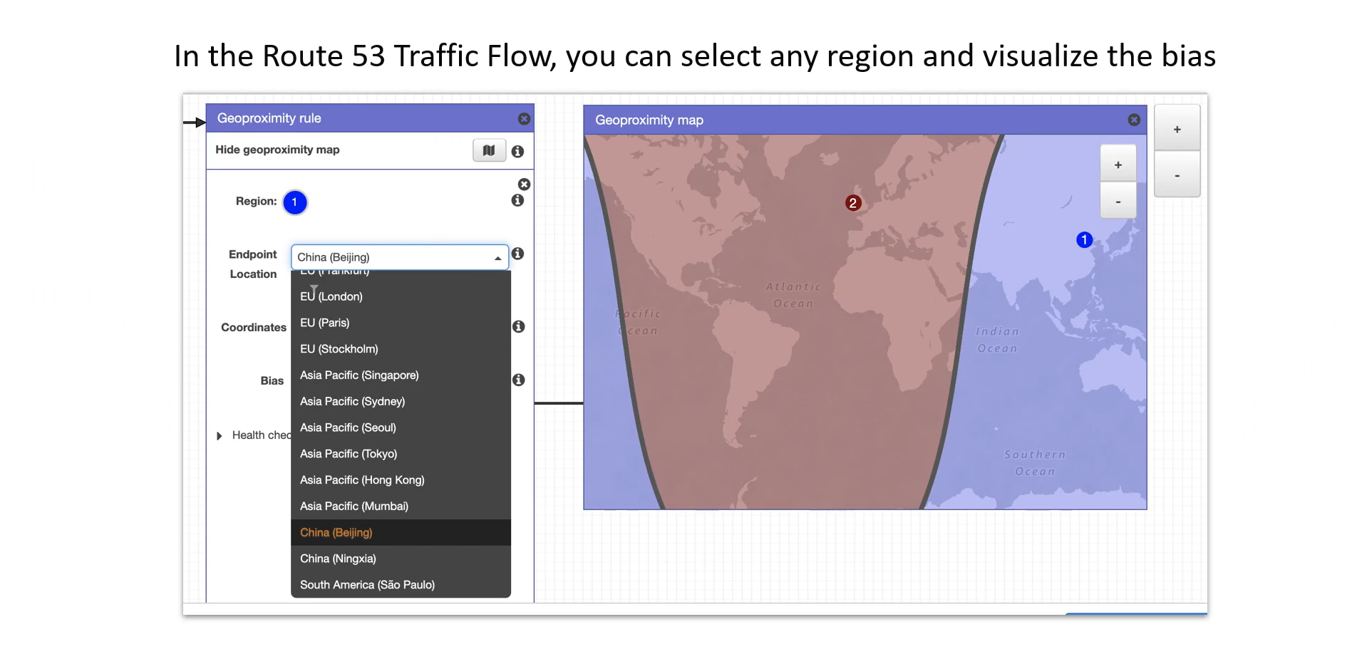This screenshot has width=1367, height=654.
Task: Close the Geoproximity map panel
Action: click(1134, 120)
